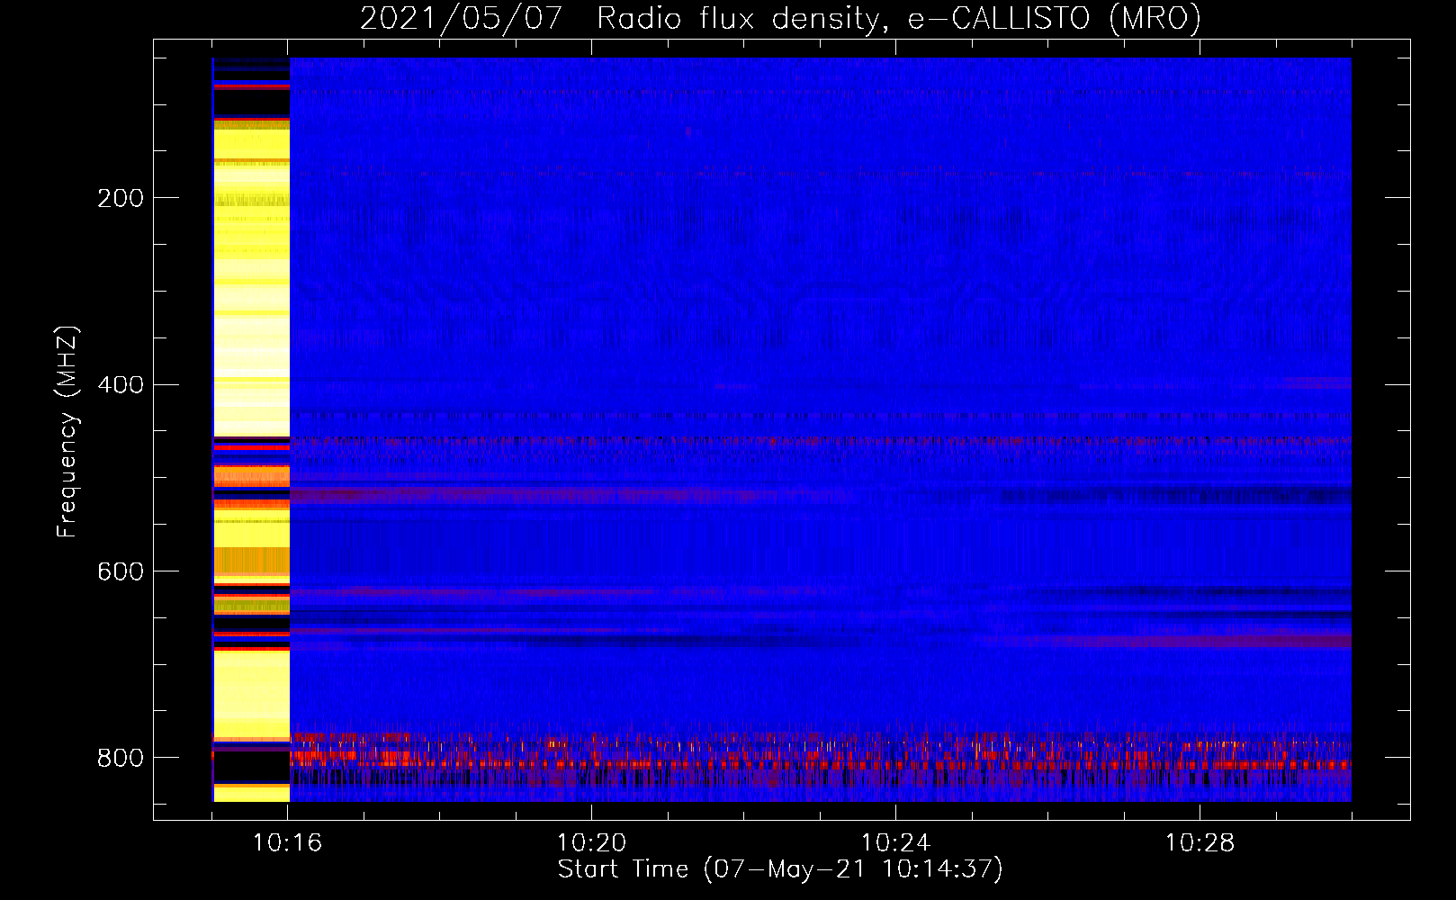
Task: Select the 600 MHz frequency tick label
Action: pos(120,572)
